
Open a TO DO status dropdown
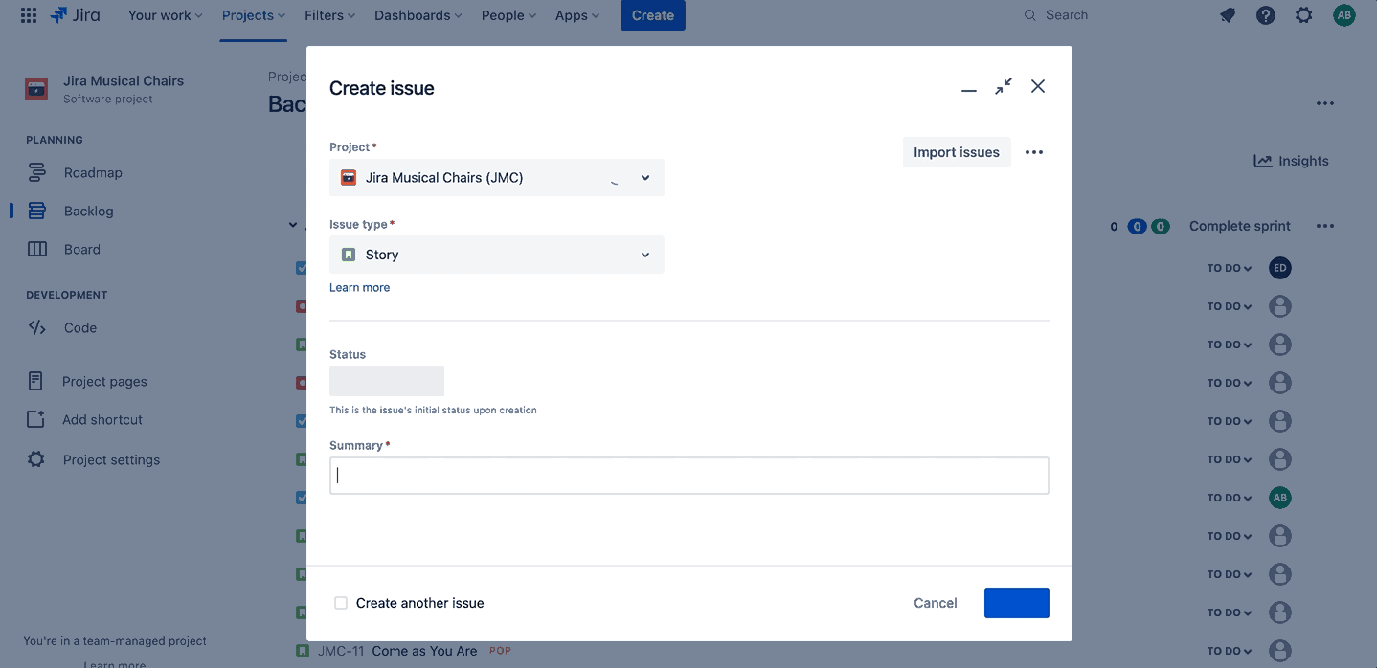point(1229,268)
